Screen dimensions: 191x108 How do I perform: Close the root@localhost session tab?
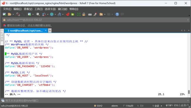pyautogui.click(x=46, y=30)
